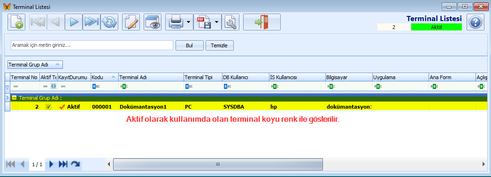
Task: Sort by Terminal Adı column header
Action: [x=151, y=77]
